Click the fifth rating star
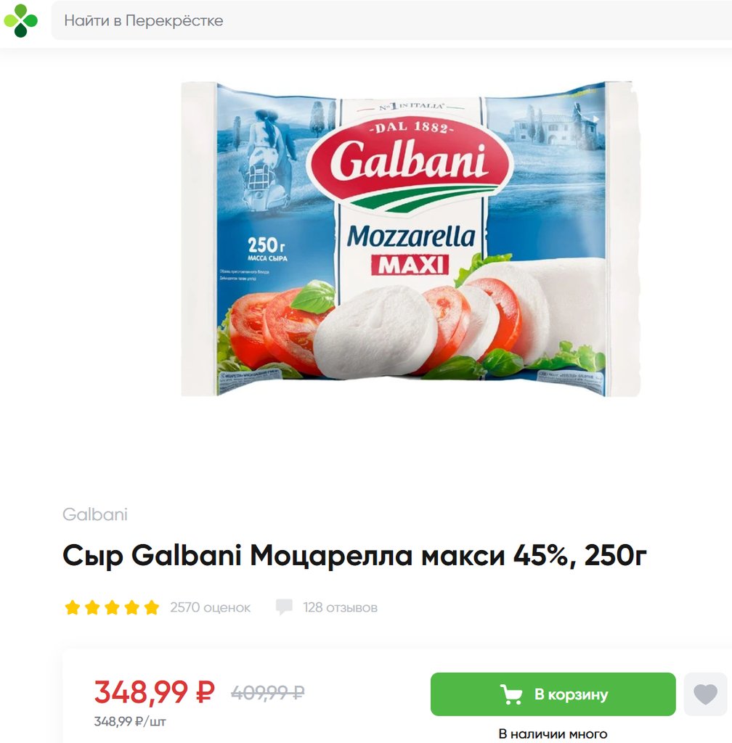 click(152, 607)
